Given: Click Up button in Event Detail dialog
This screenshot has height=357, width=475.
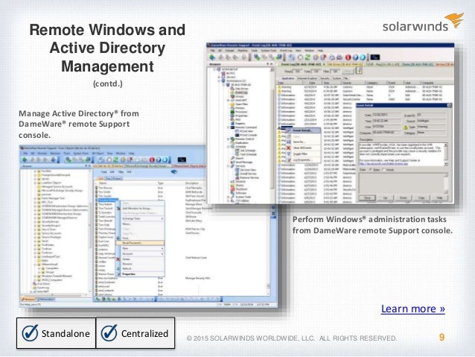Looking at the screenshot, I should pos(386,198).
